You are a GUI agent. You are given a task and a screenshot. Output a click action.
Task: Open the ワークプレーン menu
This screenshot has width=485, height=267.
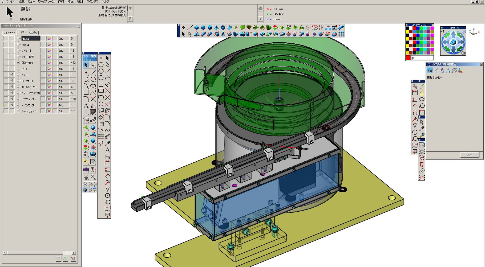pyautogui.click(x=46, y=2)
